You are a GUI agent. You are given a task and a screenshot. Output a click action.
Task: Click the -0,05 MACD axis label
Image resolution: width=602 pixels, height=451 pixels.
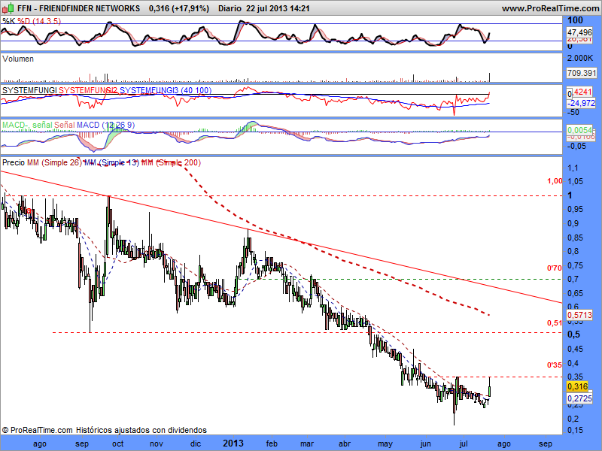pyautogui.click(x=576, y=146)
